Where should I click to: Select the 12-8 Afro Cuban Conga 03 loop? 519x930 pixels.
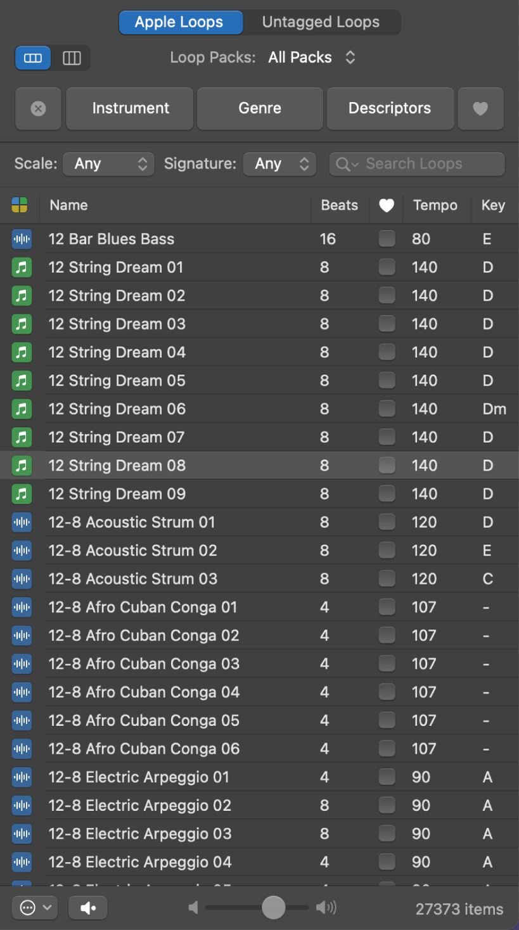pos(144,664)
